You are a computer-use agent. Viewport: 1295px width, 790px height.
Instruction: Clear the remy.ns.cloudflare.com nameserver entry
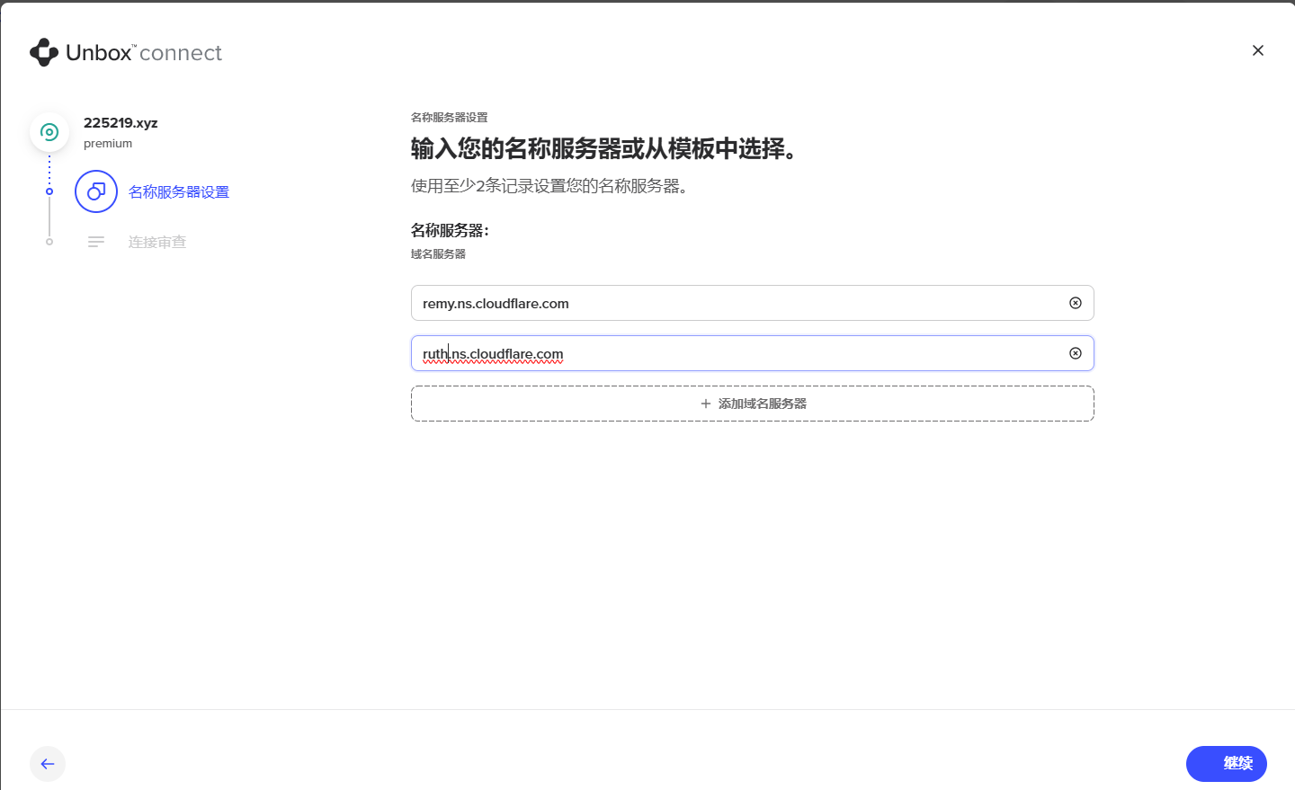pyautogui.click(x=1075, y=303)
